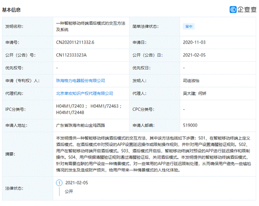Select the 申请日 label
Viewport: 259px width, 206px height.
click(x=140, y=43)
